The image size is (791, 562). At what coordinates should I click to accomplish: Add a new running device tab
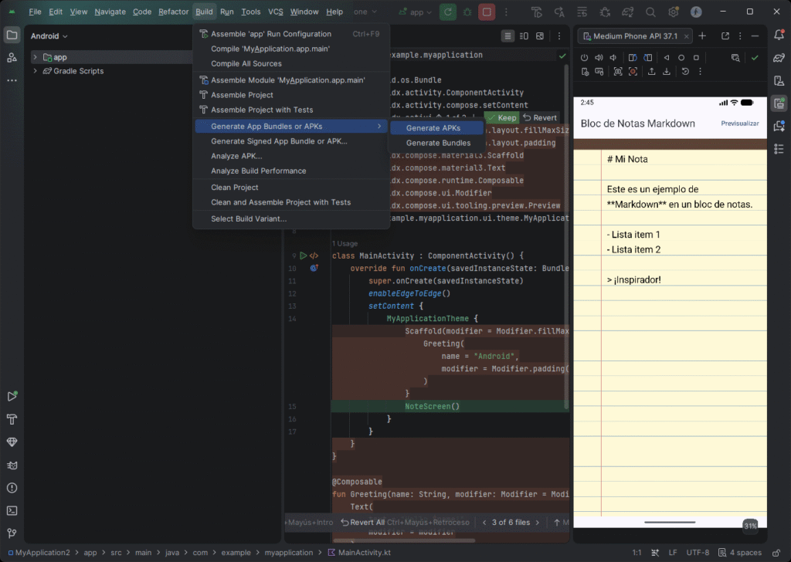click(x=702, y=36)
